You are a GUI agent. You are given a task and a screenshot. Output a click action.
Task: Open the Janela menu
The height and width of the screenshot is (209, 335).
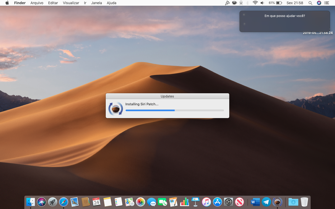(97, 3)
